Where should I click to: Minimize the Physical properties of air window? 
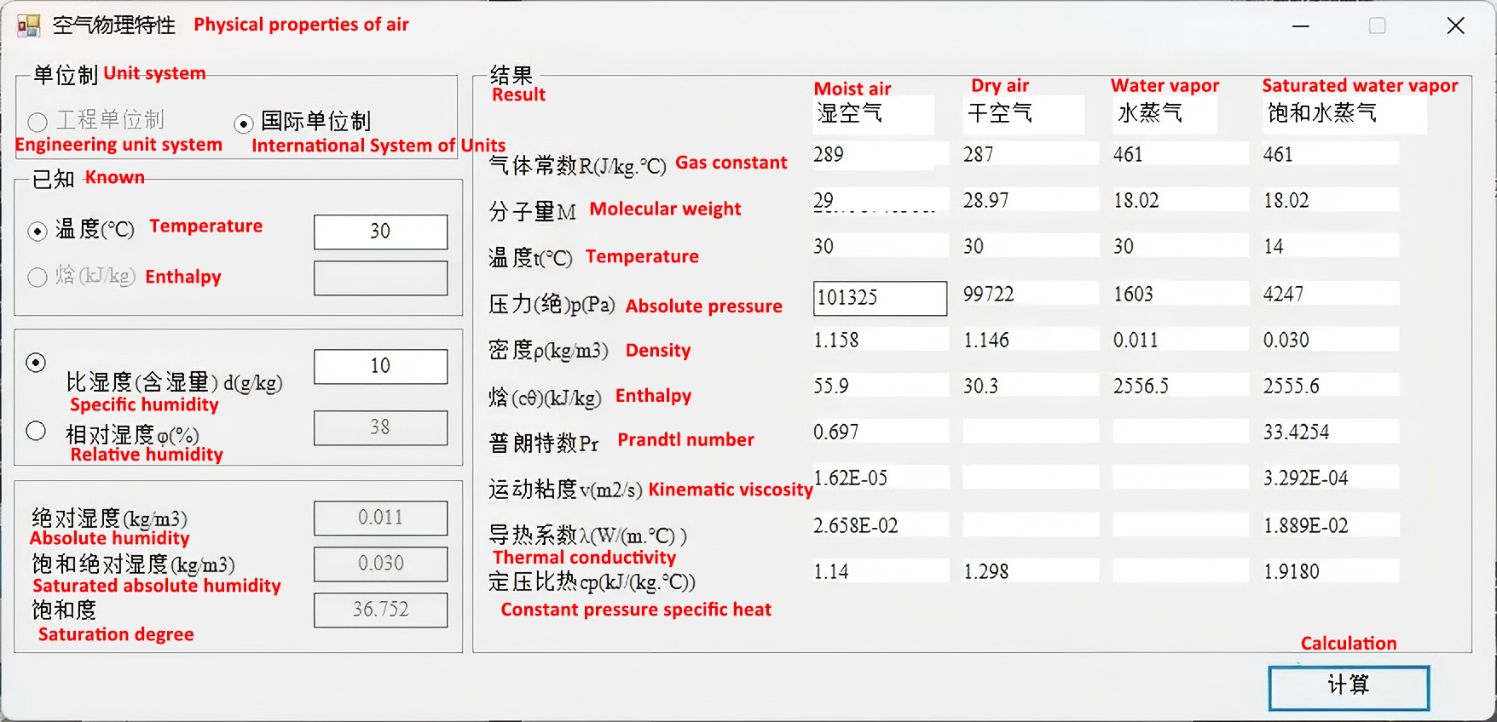click(x=1300, y=26)
